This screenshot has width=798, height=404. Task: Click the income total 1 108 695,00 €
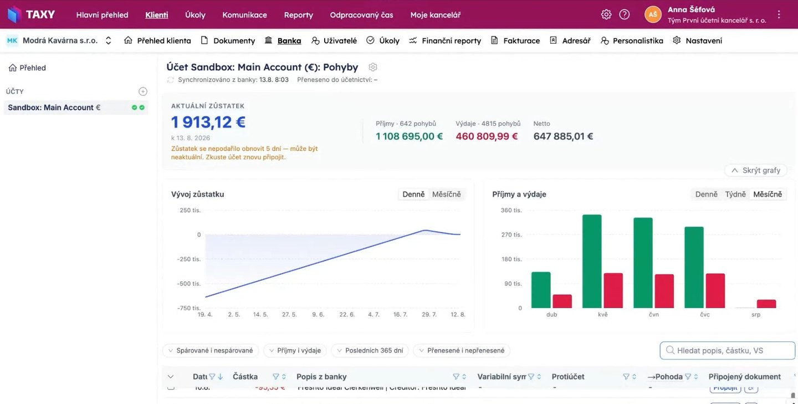[410, 136]
